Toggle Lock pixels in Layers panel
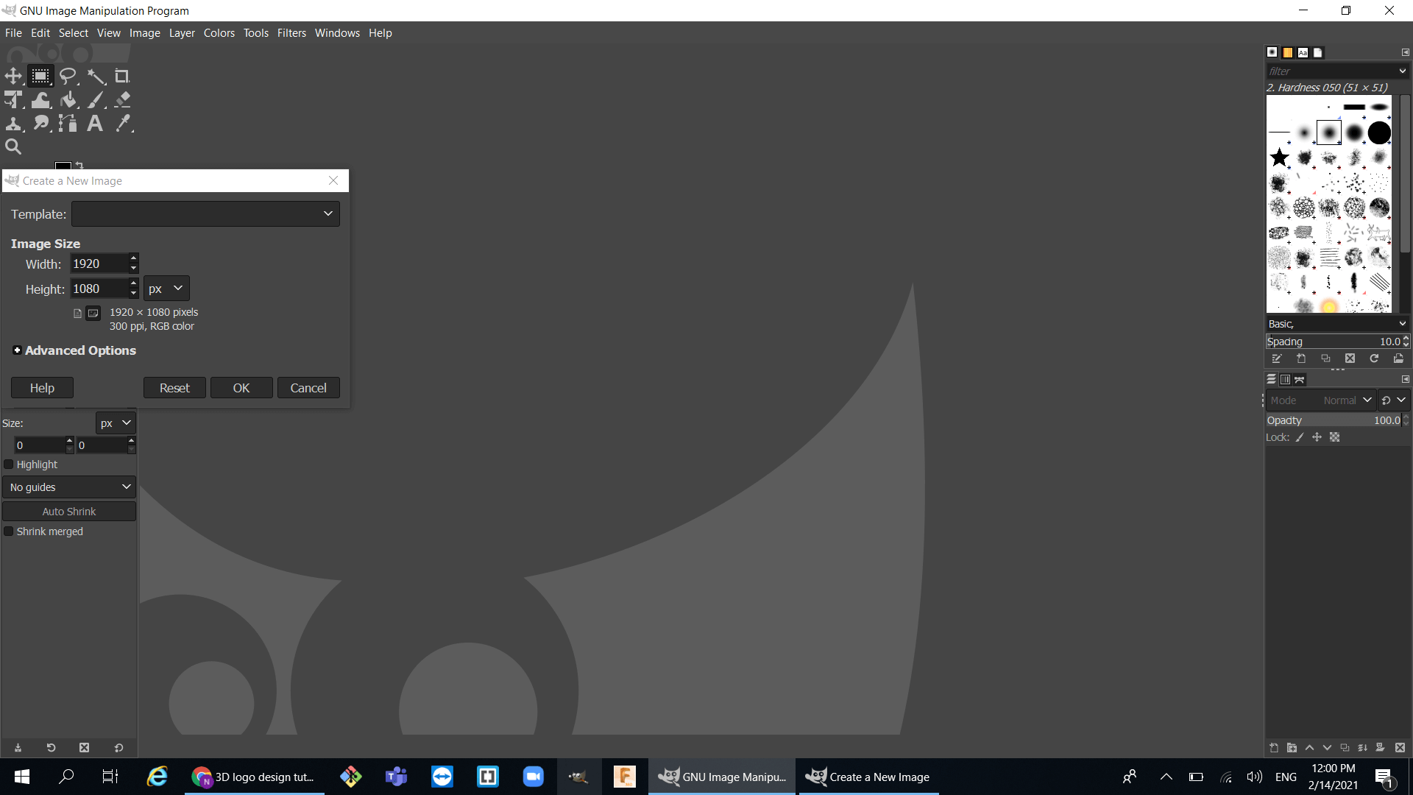This screenshot has height=795, width=1413. (1300, 437)
